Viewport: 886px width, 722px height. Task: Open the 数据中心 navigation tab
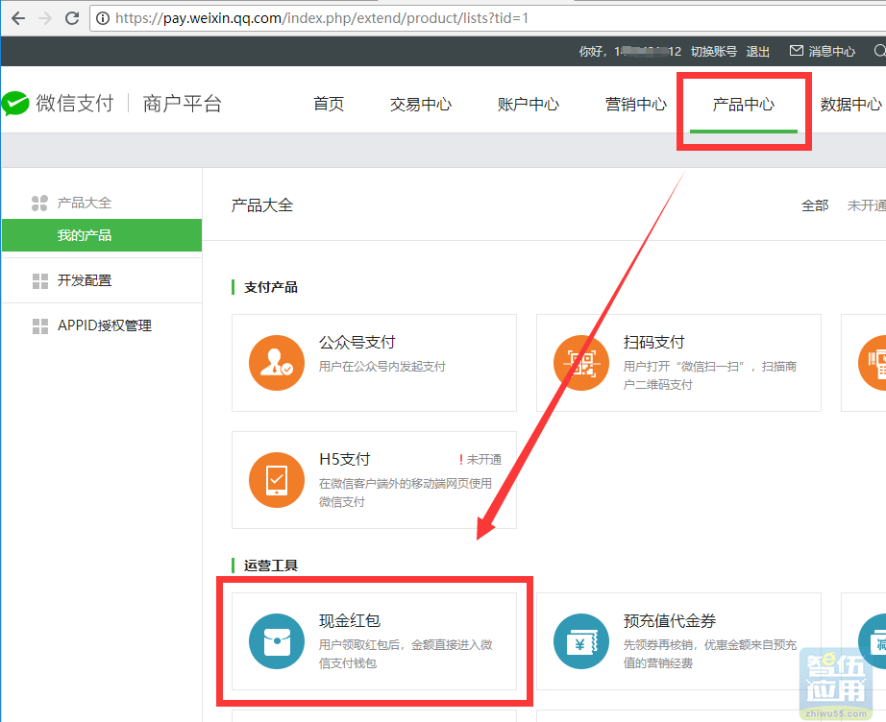click(851, 104)
